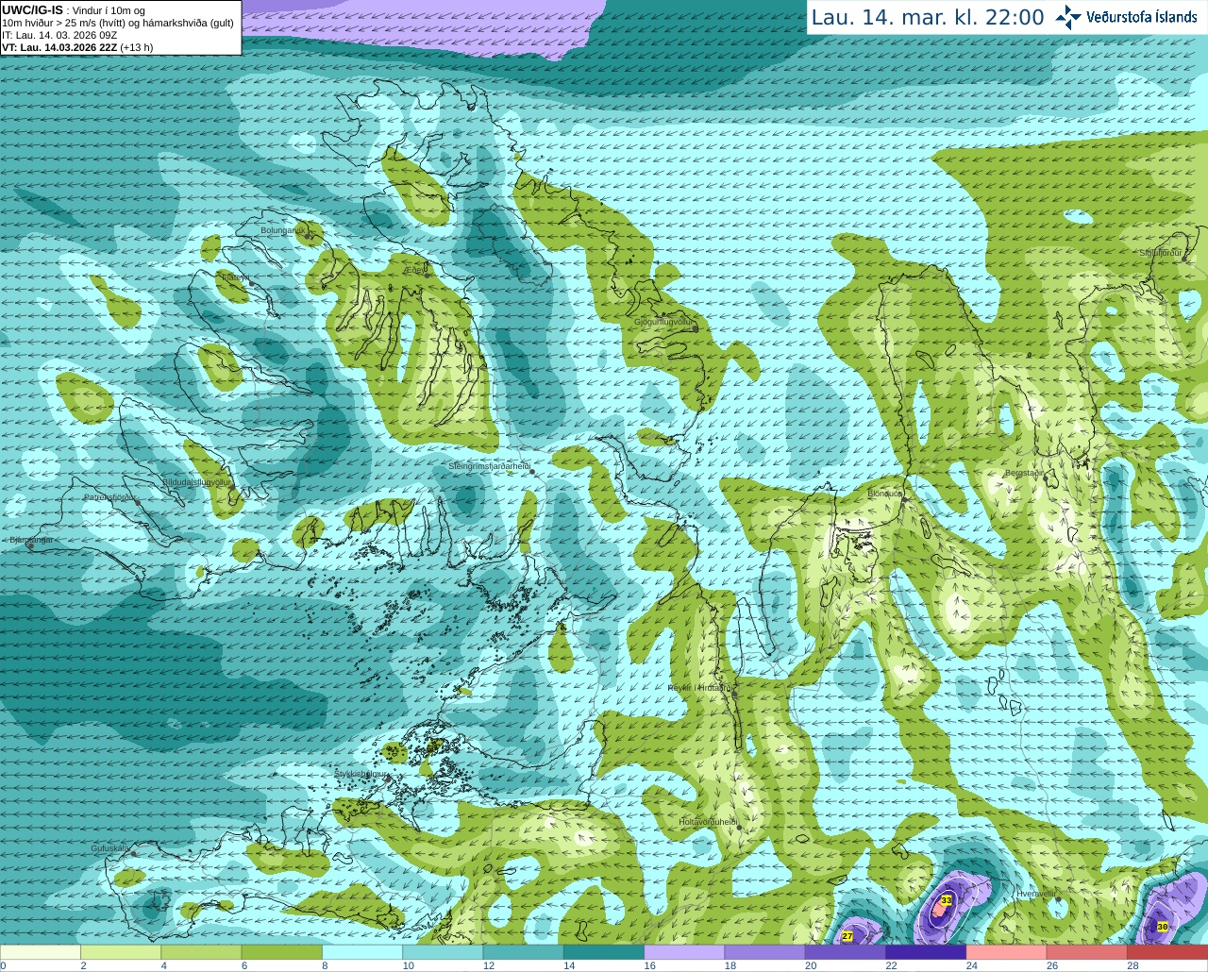Click the 22–24 m/s dark indigo legend swatch
The image size is (1208, 972).
point(926,952)
